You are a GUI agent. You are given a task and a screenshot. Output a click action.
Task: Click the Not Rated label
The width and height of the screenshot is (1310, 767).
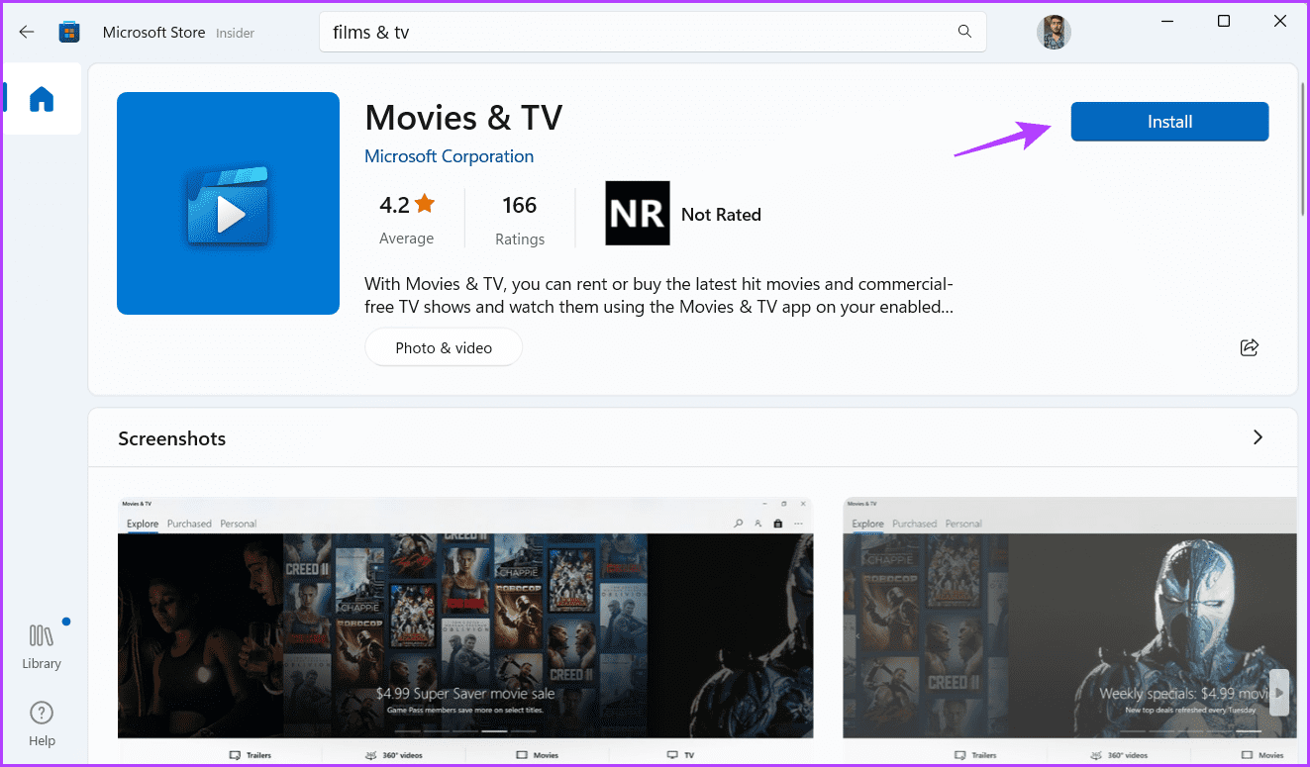point(721,215)
